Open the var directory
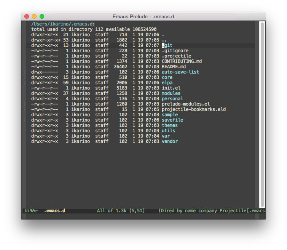The height and width of the screenshot is (250, 287). [166, 136]
